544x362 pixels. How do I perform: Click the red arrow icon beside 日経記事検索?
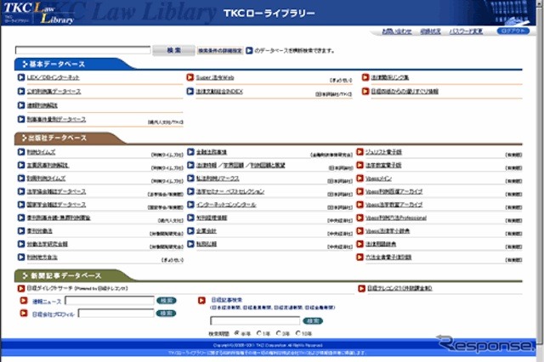point(201,300)
